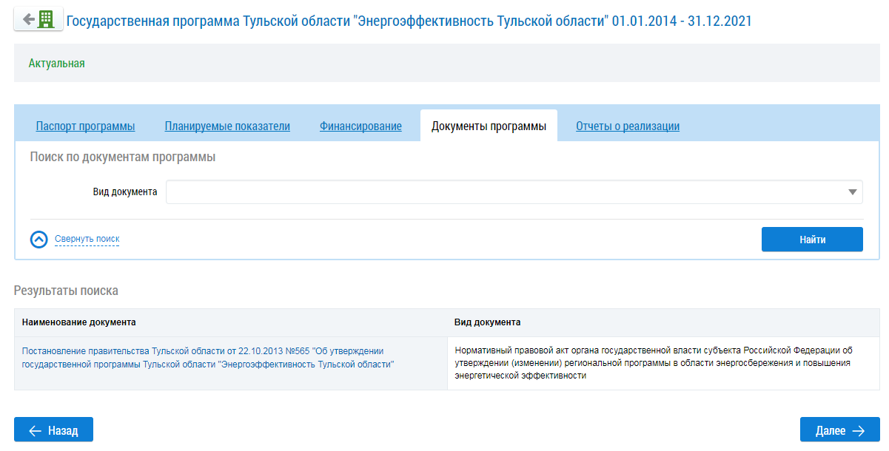Click the Наименование документа column header

pyautogui.click(x=78, y=322)
